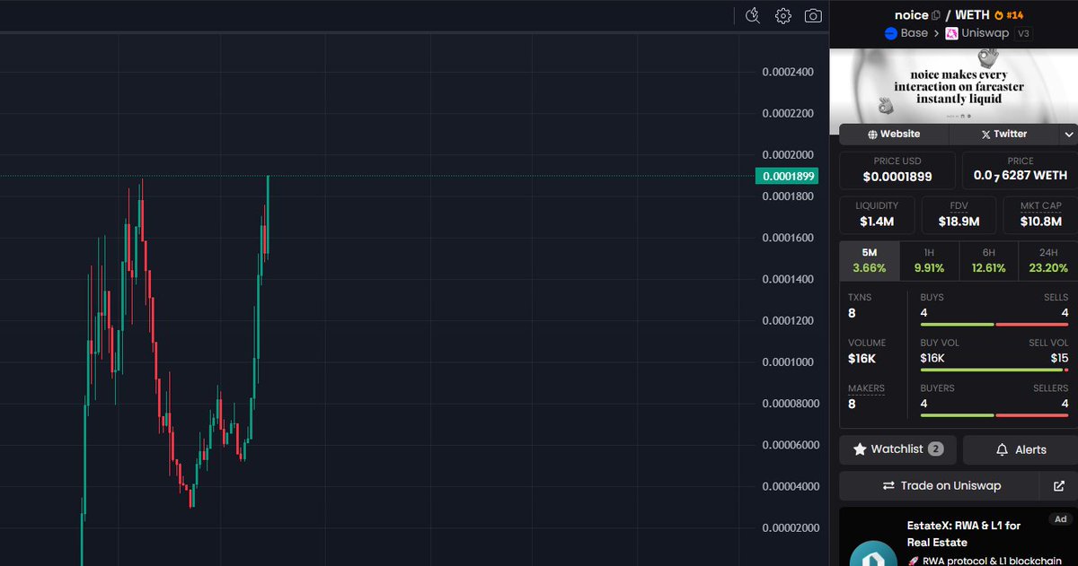Click the Uniswap unicorn logo
This screenshot has width=1078, height=566.
[953, 33]
